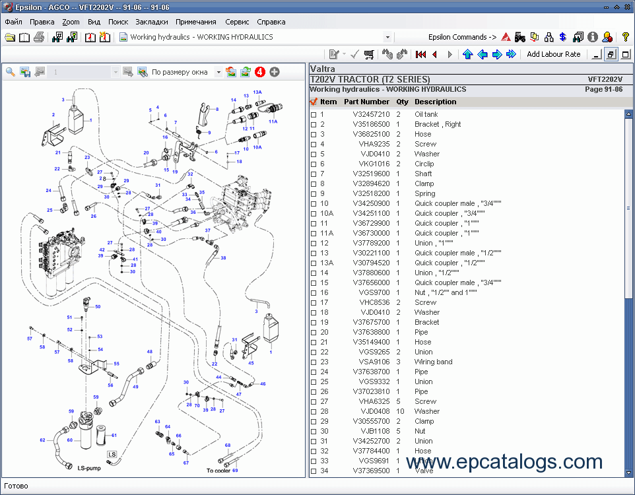Check the box for item 1 Oil tank
The image size is (635, 495).
pyautogui.click(x=314, y=115)
